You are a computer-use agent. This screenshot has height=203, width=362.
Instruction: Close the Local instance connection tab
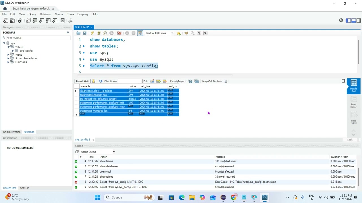pos(53,9)
